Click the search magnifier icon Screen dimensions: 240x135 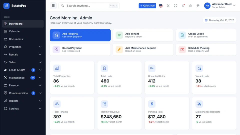(62, 6)
